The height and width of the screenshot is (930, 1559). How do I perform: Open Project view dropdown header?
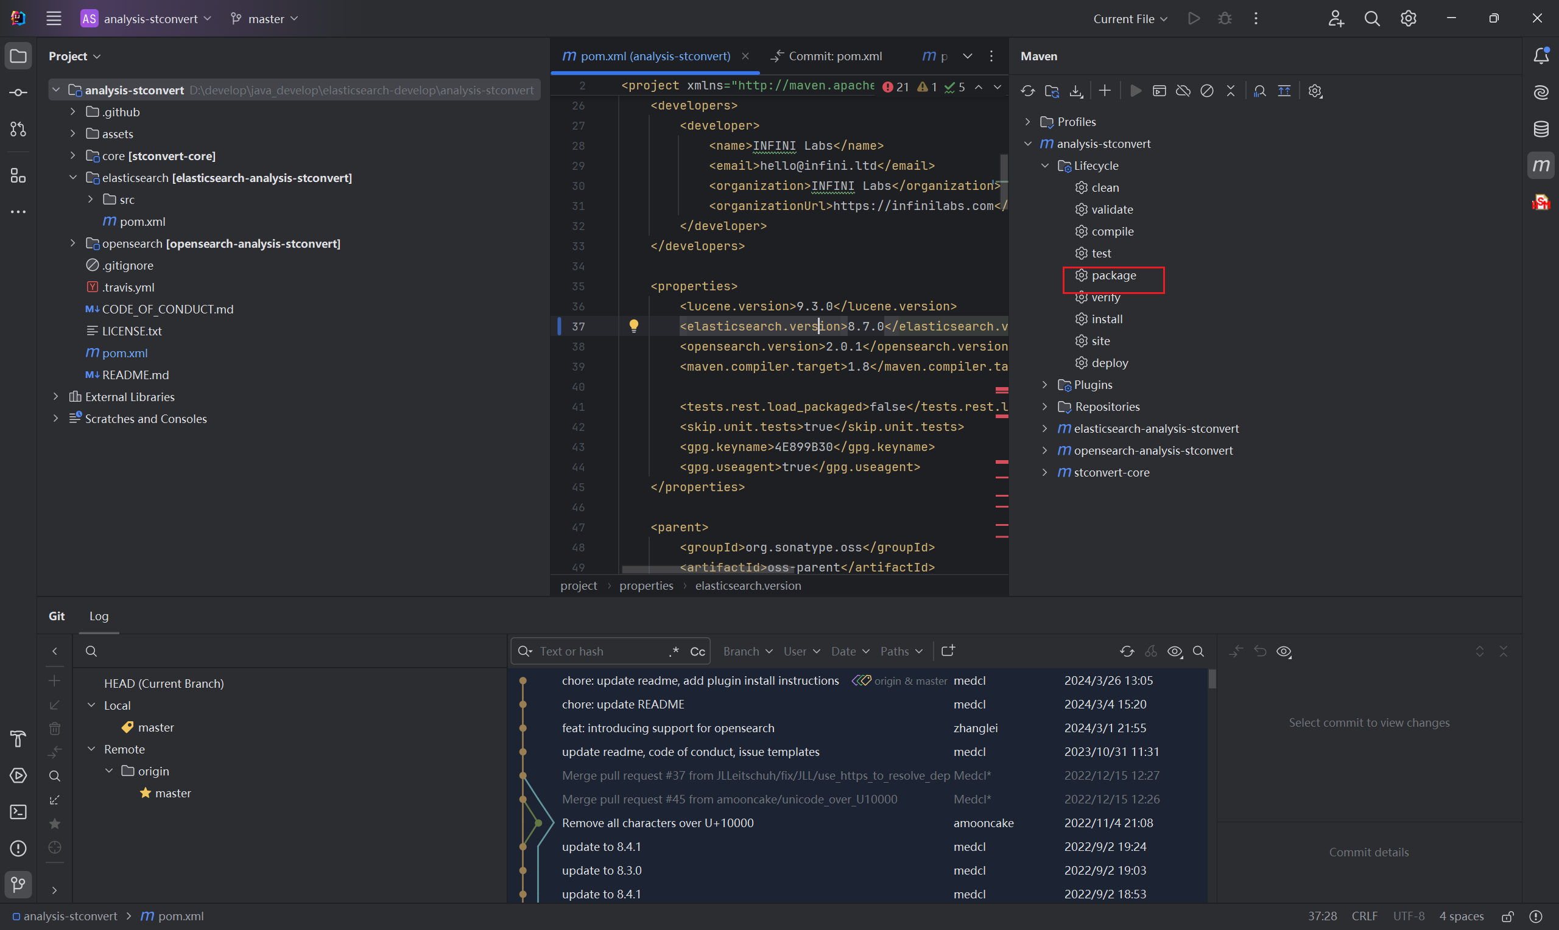point(74,56)
